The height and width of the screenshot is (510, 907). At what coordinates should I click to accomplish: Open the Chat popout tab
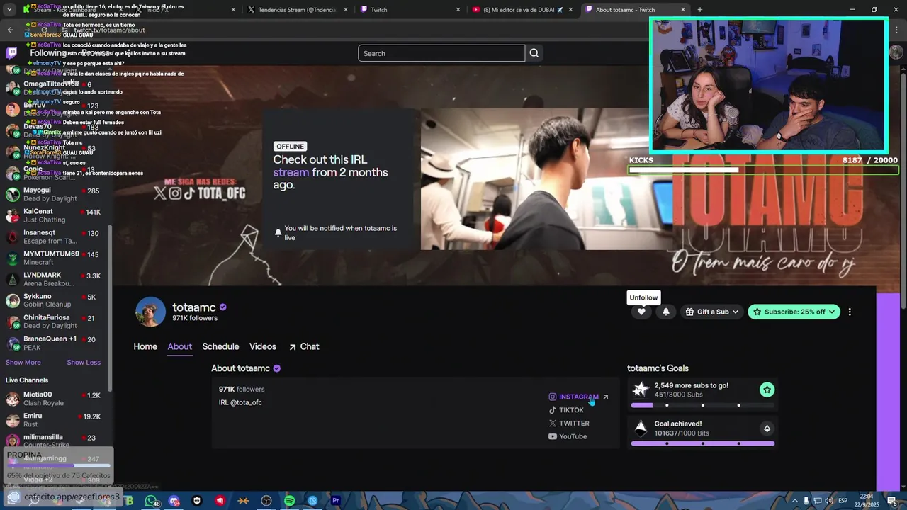coord(304,346)
